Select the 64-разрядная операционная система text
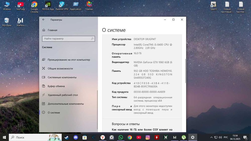 pyautogui.click(x=153, y=99)
